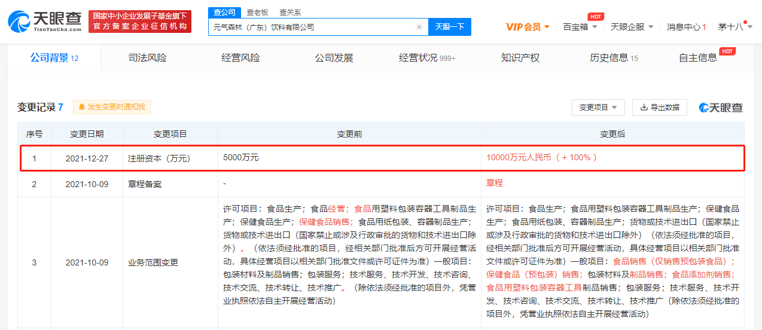Click the download icon on export data
762x330 pixels.
(x=644, y=108)
